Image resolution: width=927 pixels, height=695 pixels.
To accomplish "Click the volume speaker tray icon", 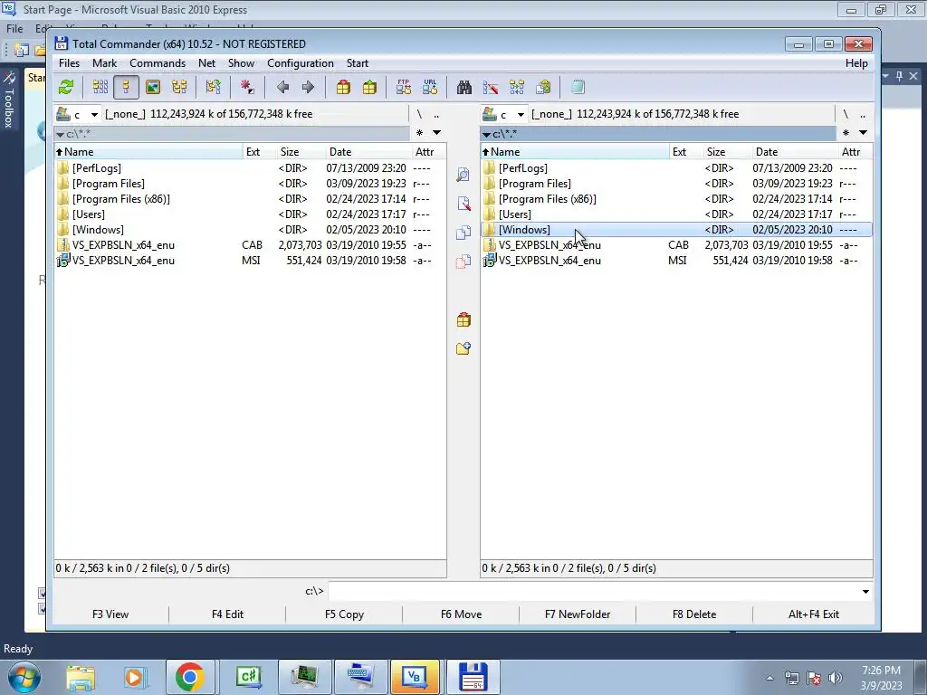I will coord(835,678).
